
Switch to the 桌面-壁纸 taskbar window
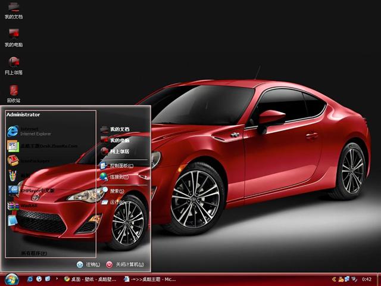point(89,279)
